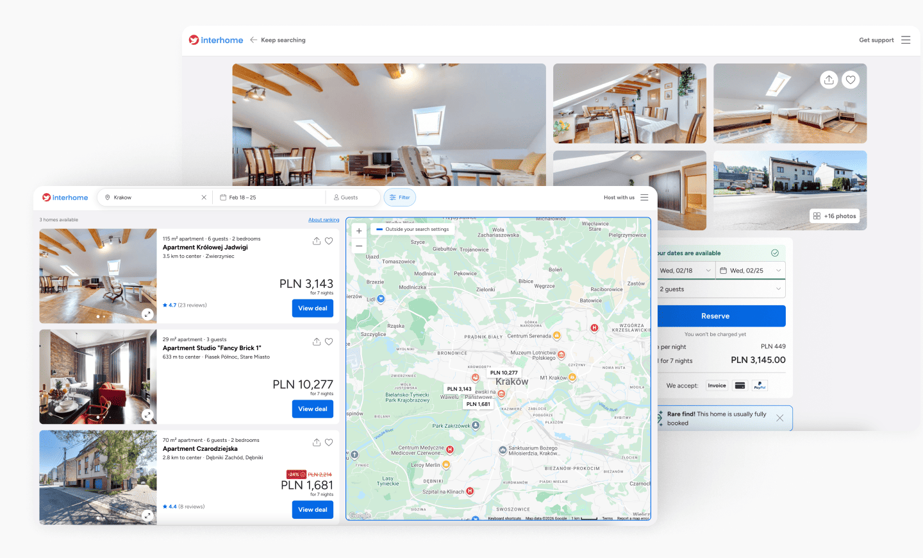
Task: Expand the Apartment Czarodziejska photo fullscreen
Action: point(147,514)
